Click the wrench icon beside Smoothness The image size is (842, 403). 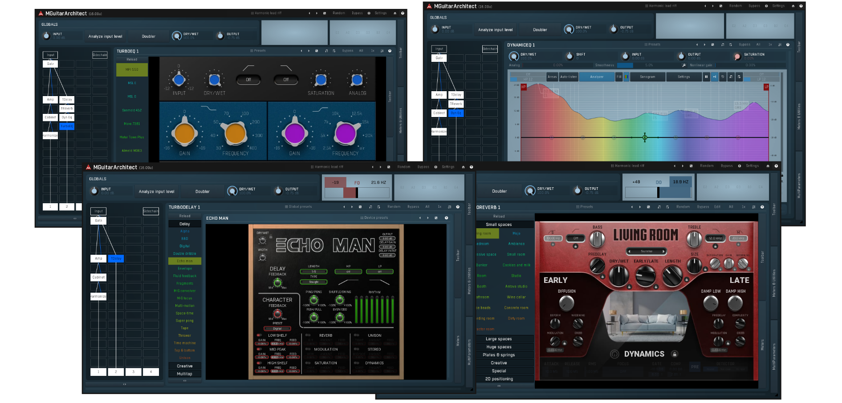pyautogui.click(x=684, y=65)
